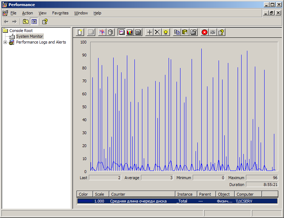The image size is (284, 218).
Task: Click View Log Data cylinder icon
Action: pos(110,32)
